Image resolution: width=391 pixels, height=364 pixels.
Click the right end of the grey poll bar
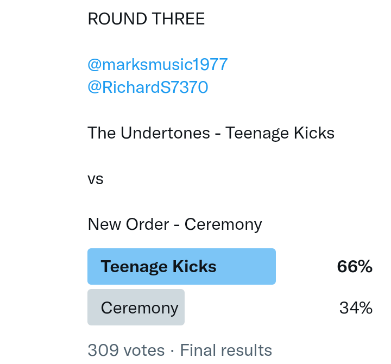(x=181, y=307)
